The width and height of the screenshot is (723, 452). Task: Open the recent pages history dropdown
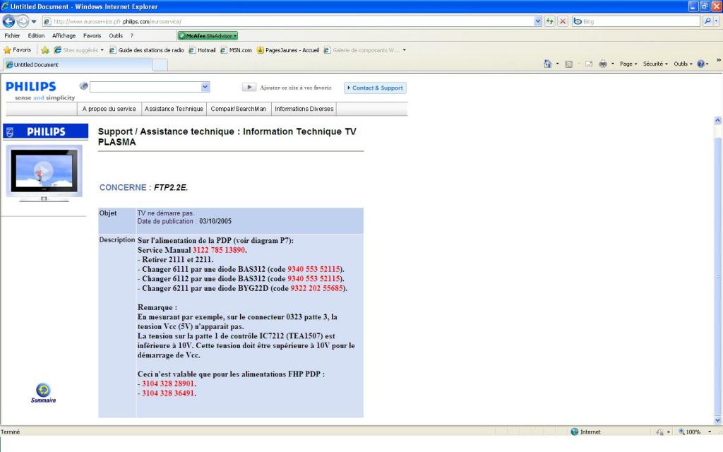[34, 21]
